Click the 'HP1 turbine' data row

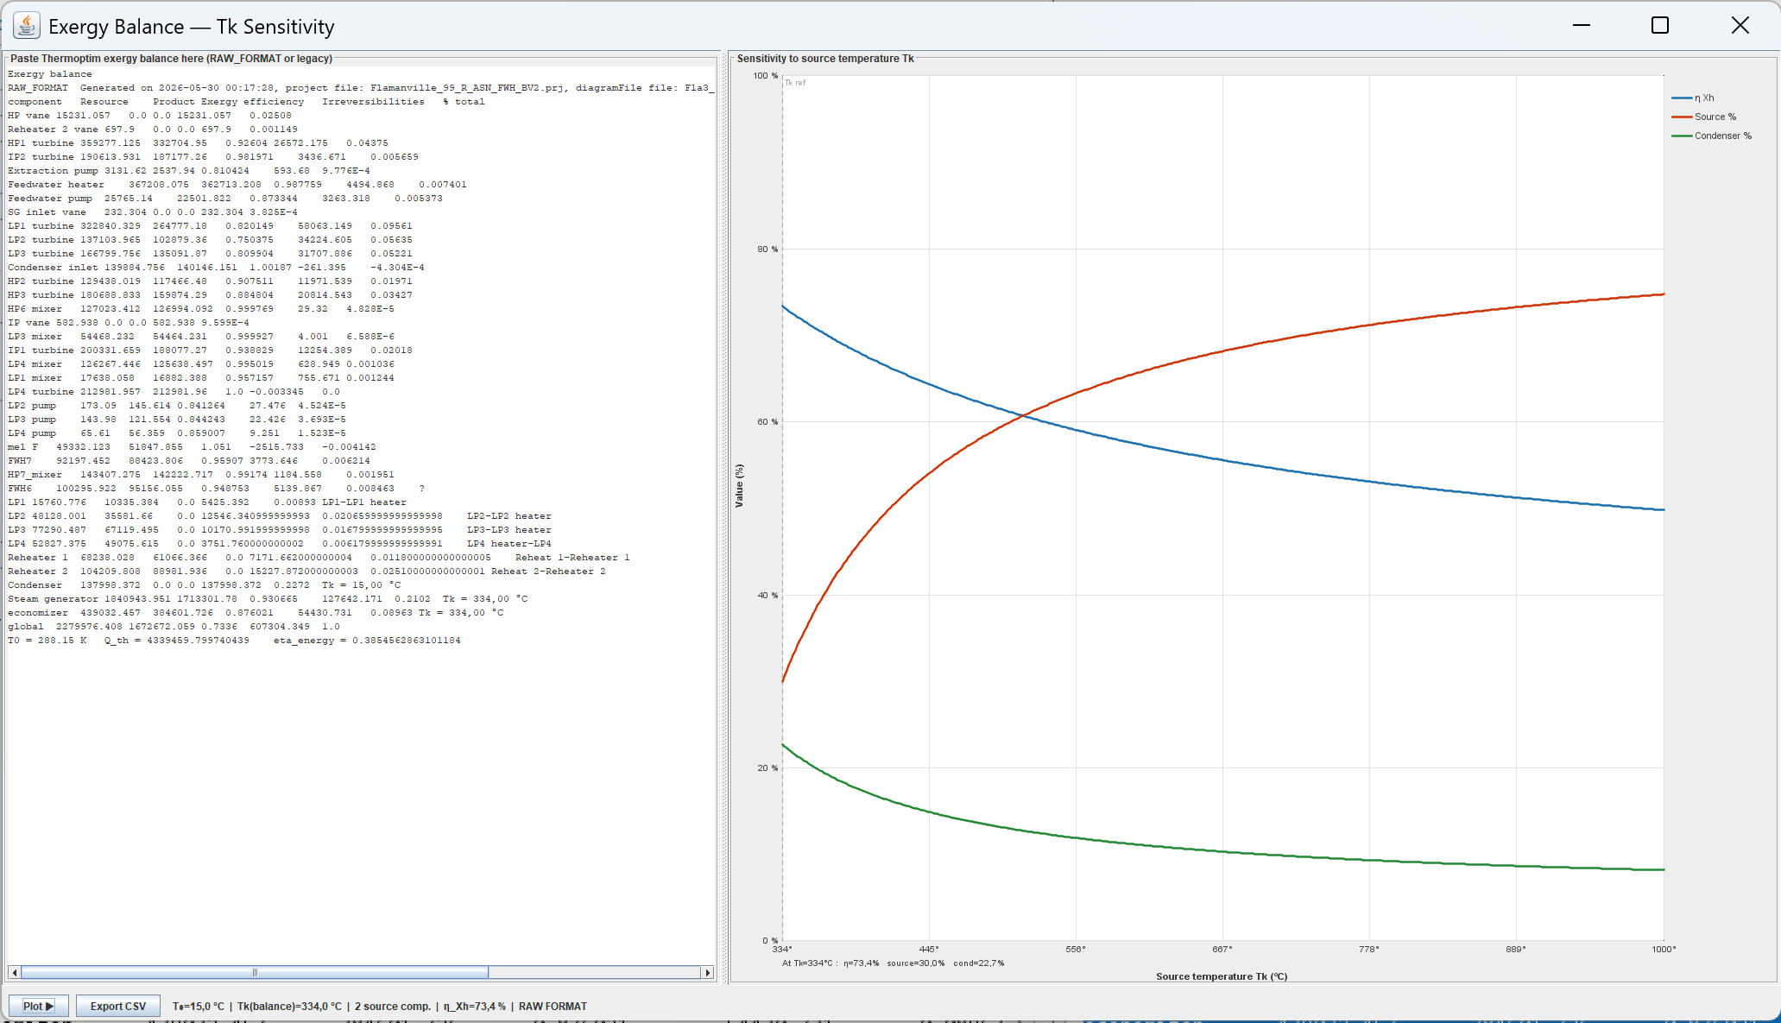click(x=198, y=143)
